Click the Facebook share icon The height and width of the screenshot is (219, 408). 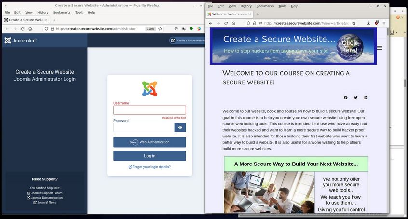pos(346,98)
